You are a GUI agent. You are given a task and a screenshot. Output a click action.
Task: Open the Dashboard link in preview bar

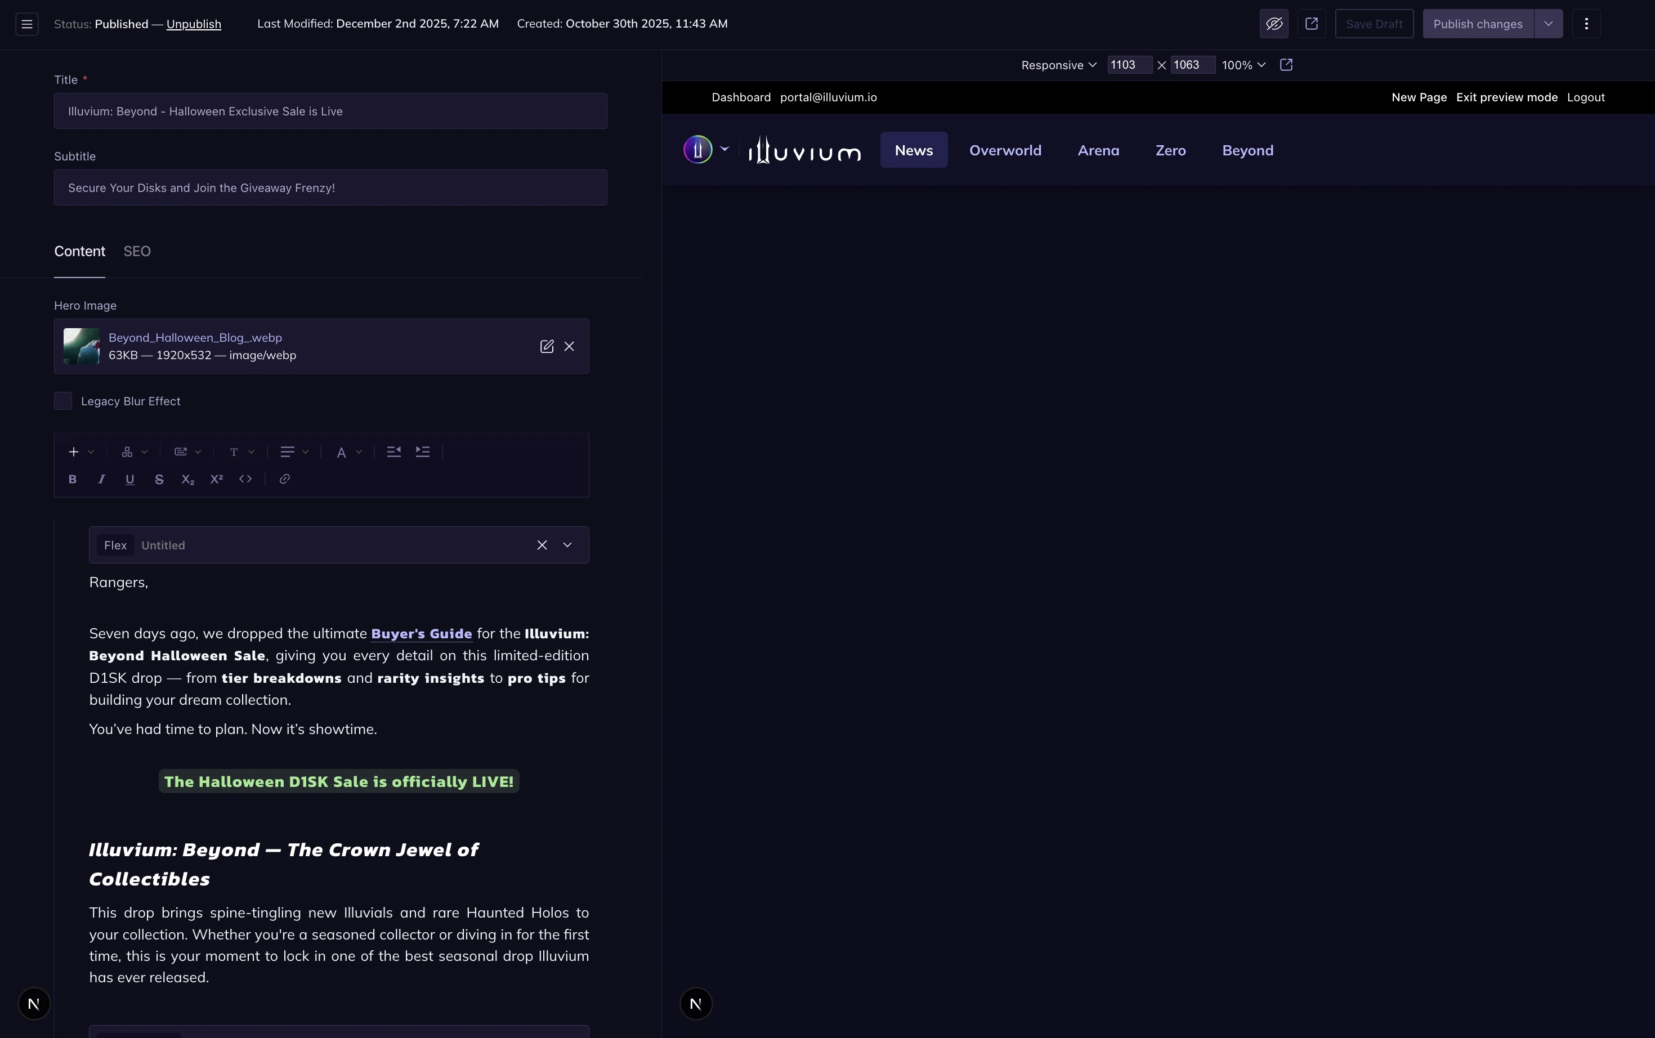coord(741,97)
